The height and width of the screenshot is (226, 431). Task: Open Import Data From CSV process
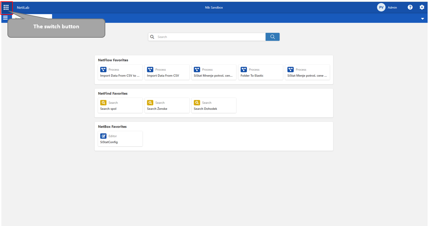[167, 72]
